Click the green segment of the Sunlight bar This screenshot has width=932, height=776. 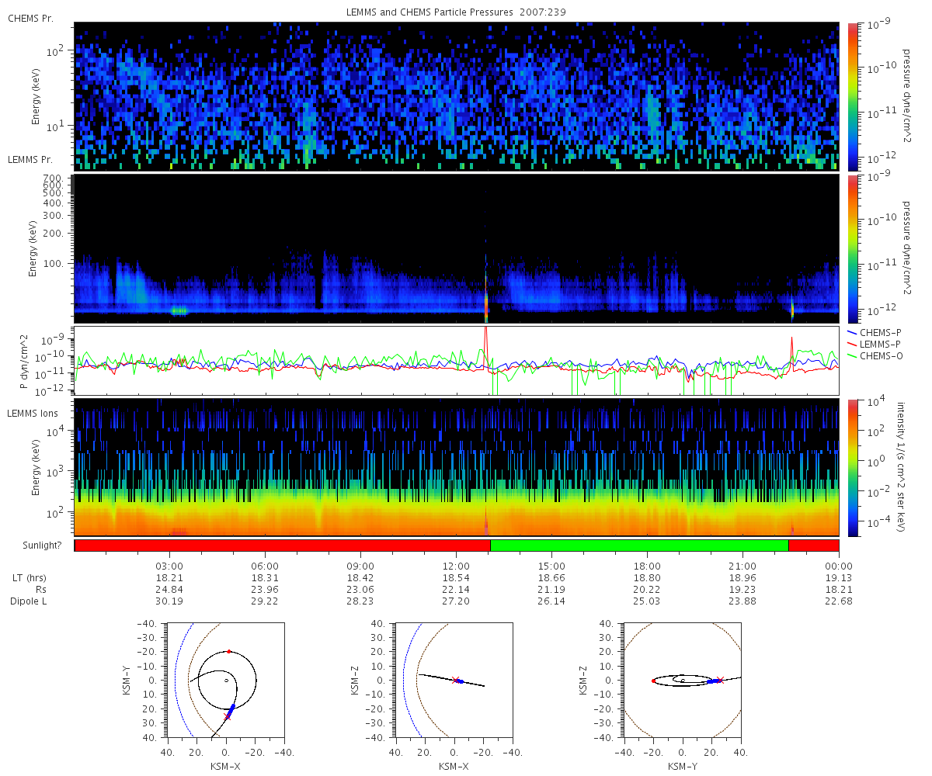pyautogui.click(x=639, y=545)
